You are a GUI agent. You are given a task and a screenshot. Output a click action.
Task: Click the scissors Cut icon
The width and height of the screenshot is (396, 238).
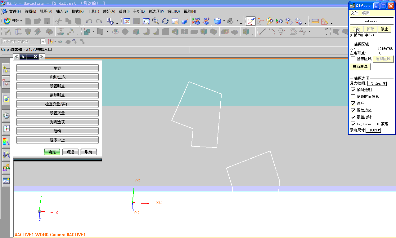click(59, 21)
